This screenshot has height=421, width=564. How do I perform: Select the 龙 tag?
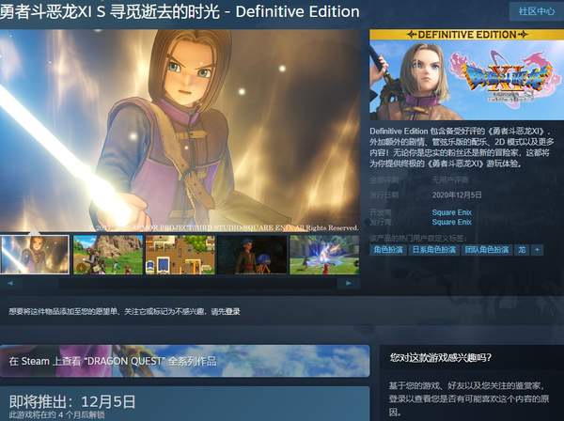[522, 250]
